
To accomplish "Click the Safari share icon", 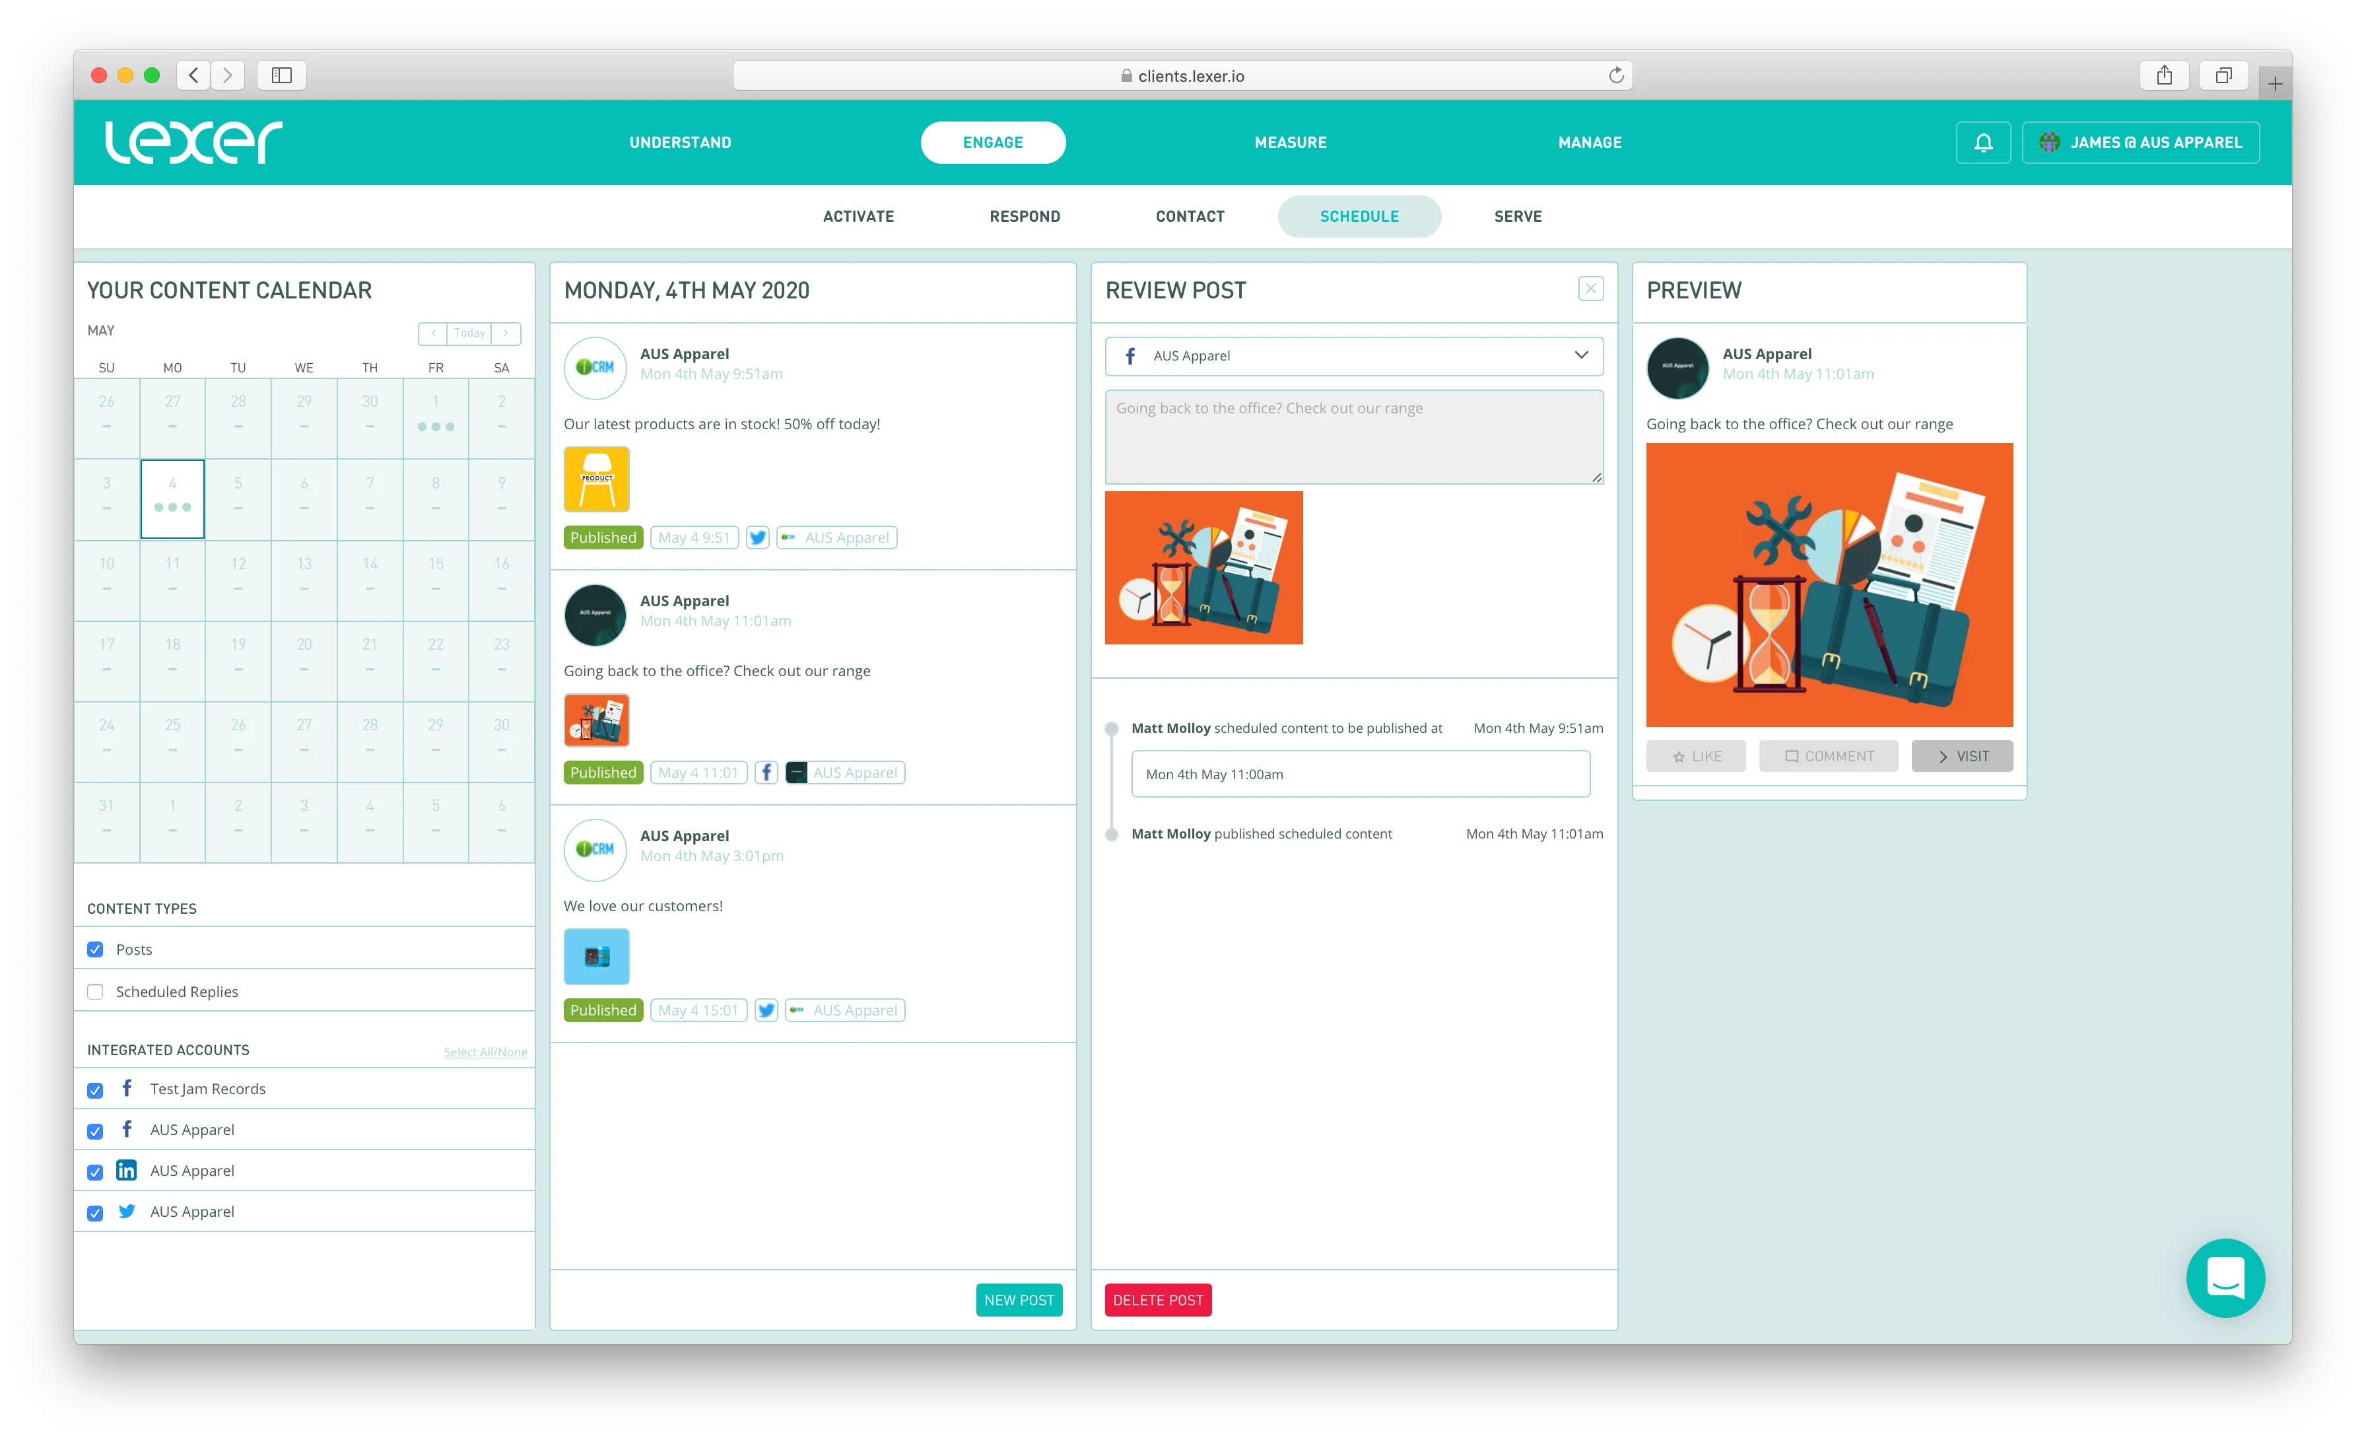I will [x=2165, y=75].
